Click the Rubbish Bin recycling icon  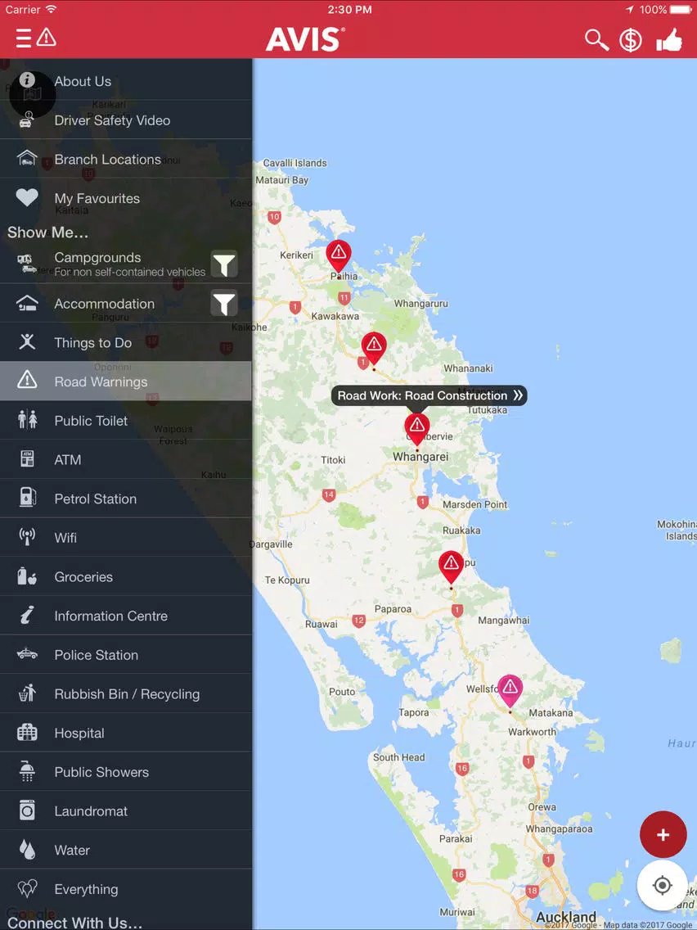click(x=27, y=693)
